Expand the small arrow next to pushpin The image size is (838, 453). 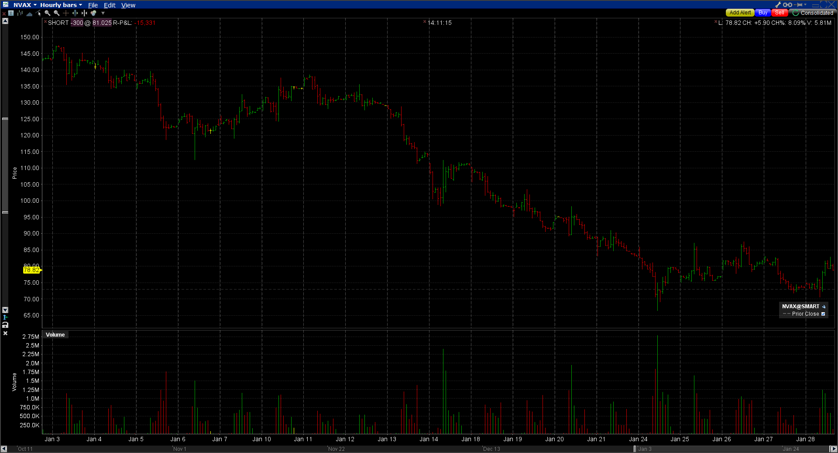tap(805, 5)
